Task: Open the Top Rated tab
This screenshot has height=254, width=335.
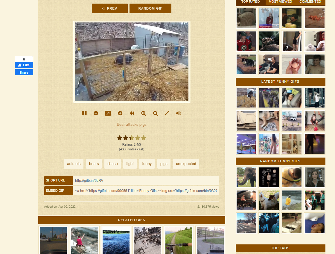Action: [250, 2]
